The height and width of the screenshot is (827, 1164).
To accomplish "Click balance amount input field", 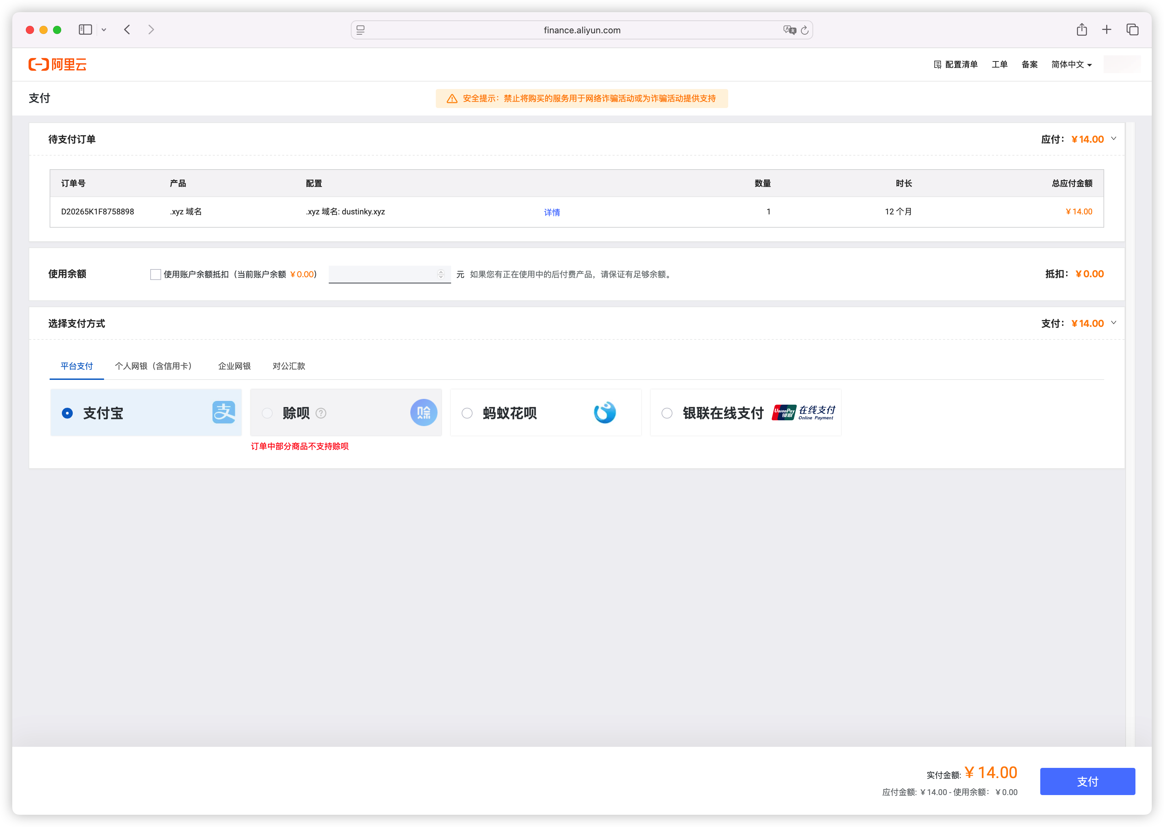I will (389, 274).
